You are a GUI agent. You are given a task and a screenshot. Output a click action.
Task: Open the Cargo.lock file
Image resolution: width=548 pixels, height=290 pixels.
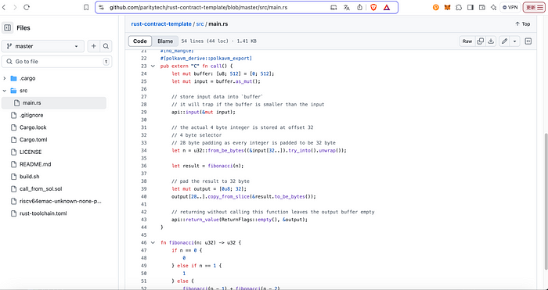tap(33, 127)
